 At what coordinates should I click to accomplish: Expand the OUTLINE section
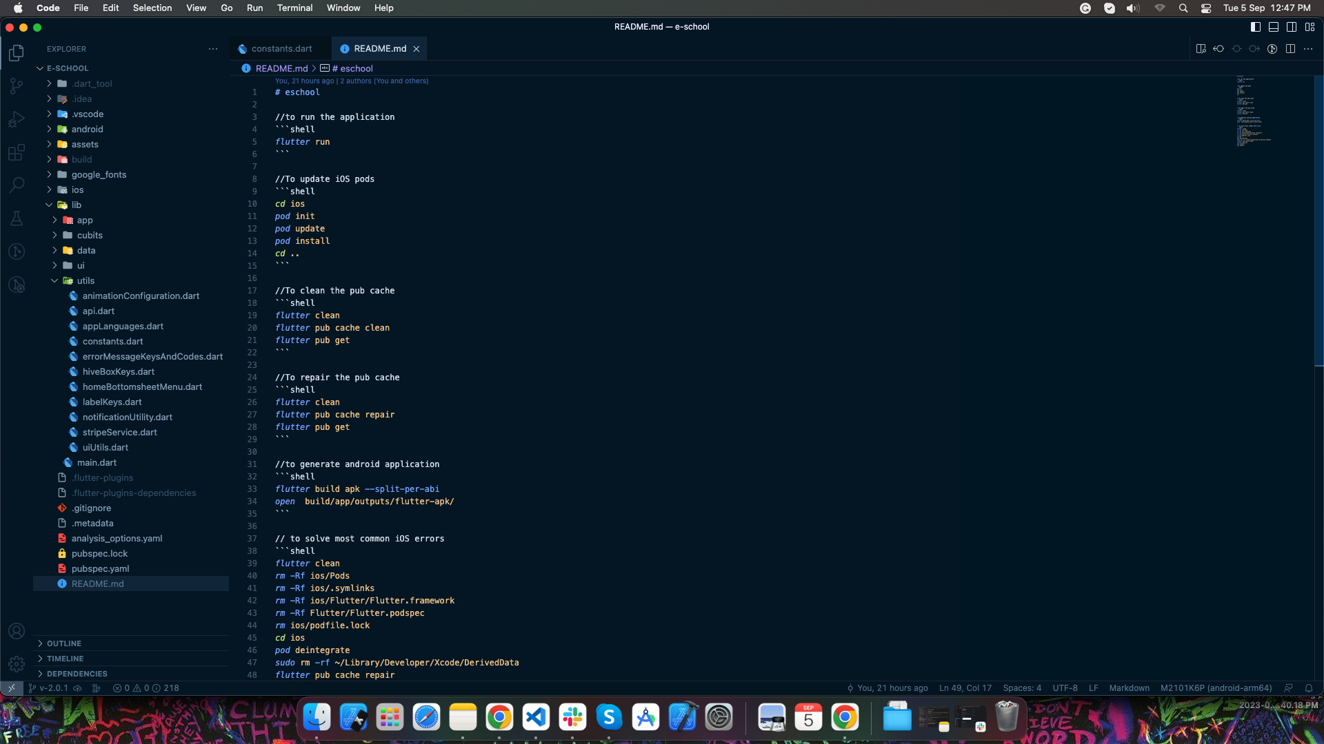65,643
